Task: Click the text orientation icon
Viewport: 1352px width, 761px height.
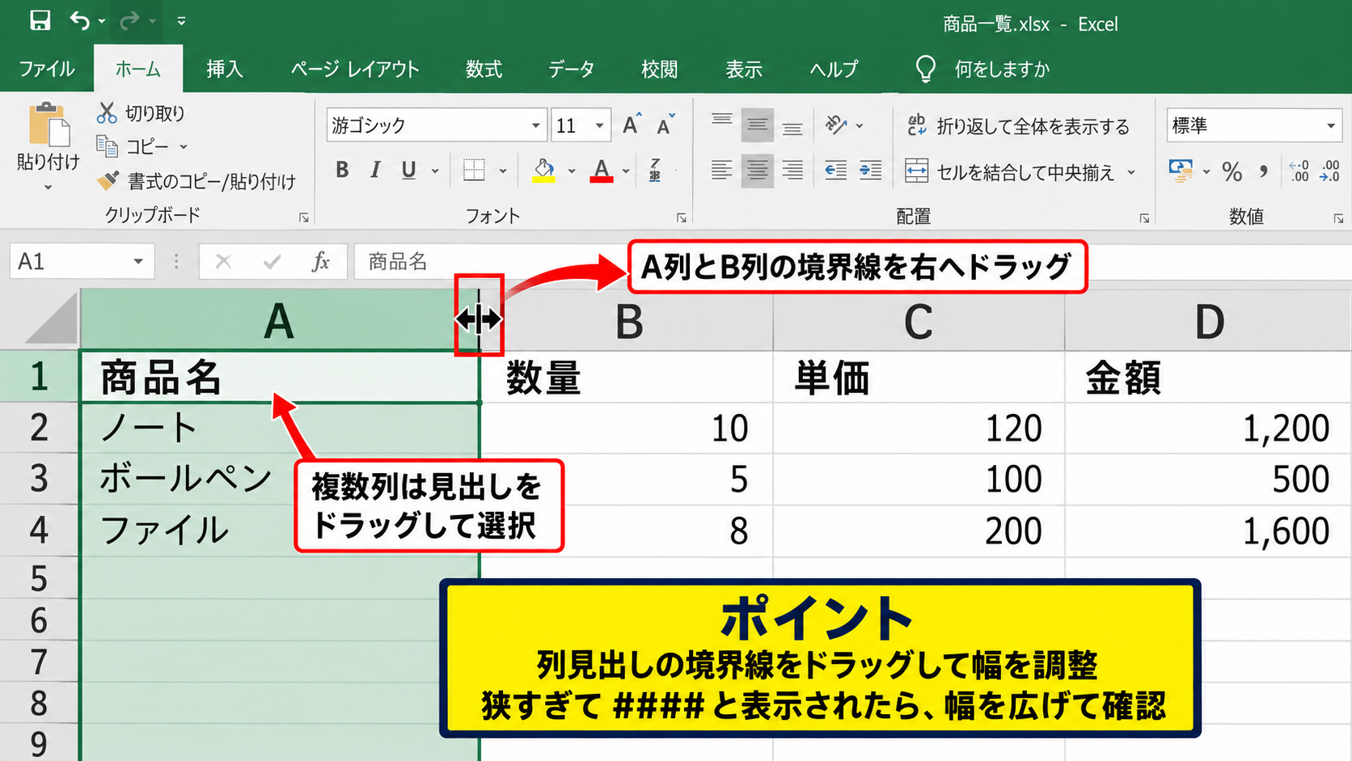Action: 835,125
